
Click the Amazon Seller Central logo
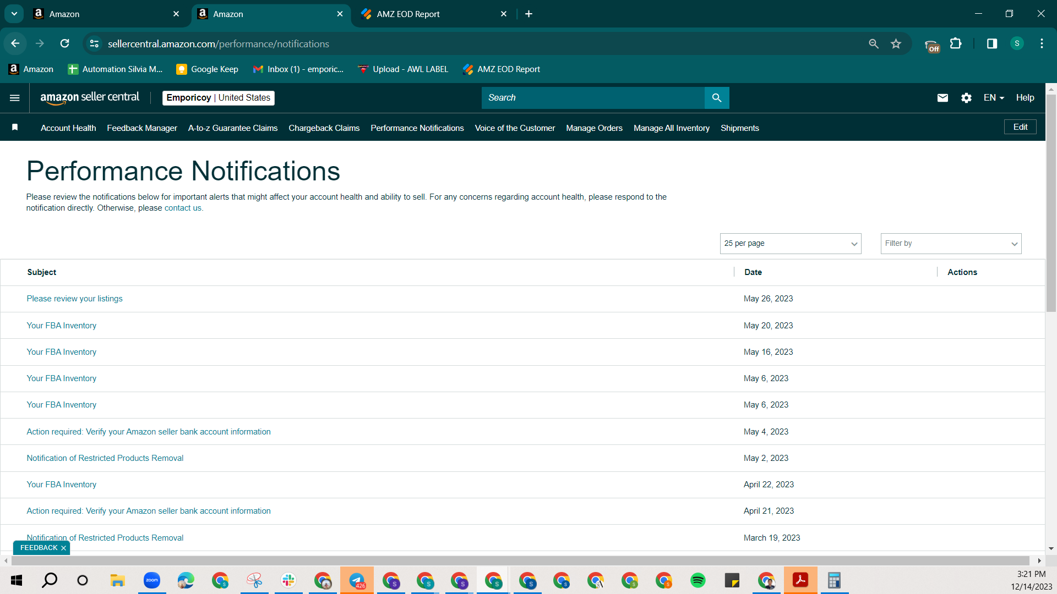[90, 98]
